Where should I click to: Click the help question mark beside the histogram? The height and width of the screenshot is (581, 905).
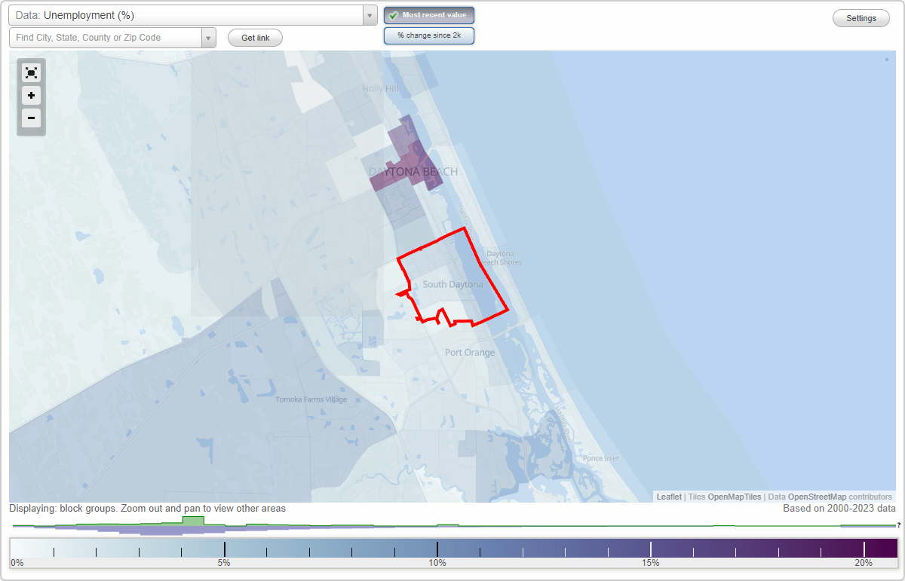(899, 527)
